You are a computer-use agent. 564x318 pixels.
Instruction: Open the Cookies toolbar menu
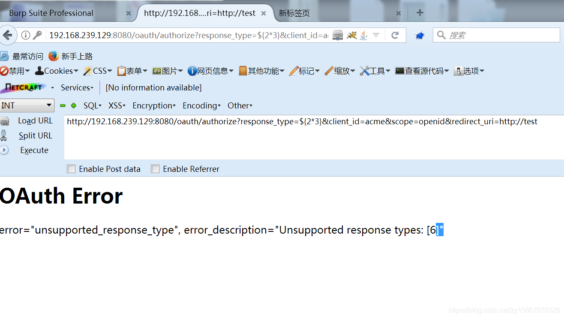(x=57, y=71)
